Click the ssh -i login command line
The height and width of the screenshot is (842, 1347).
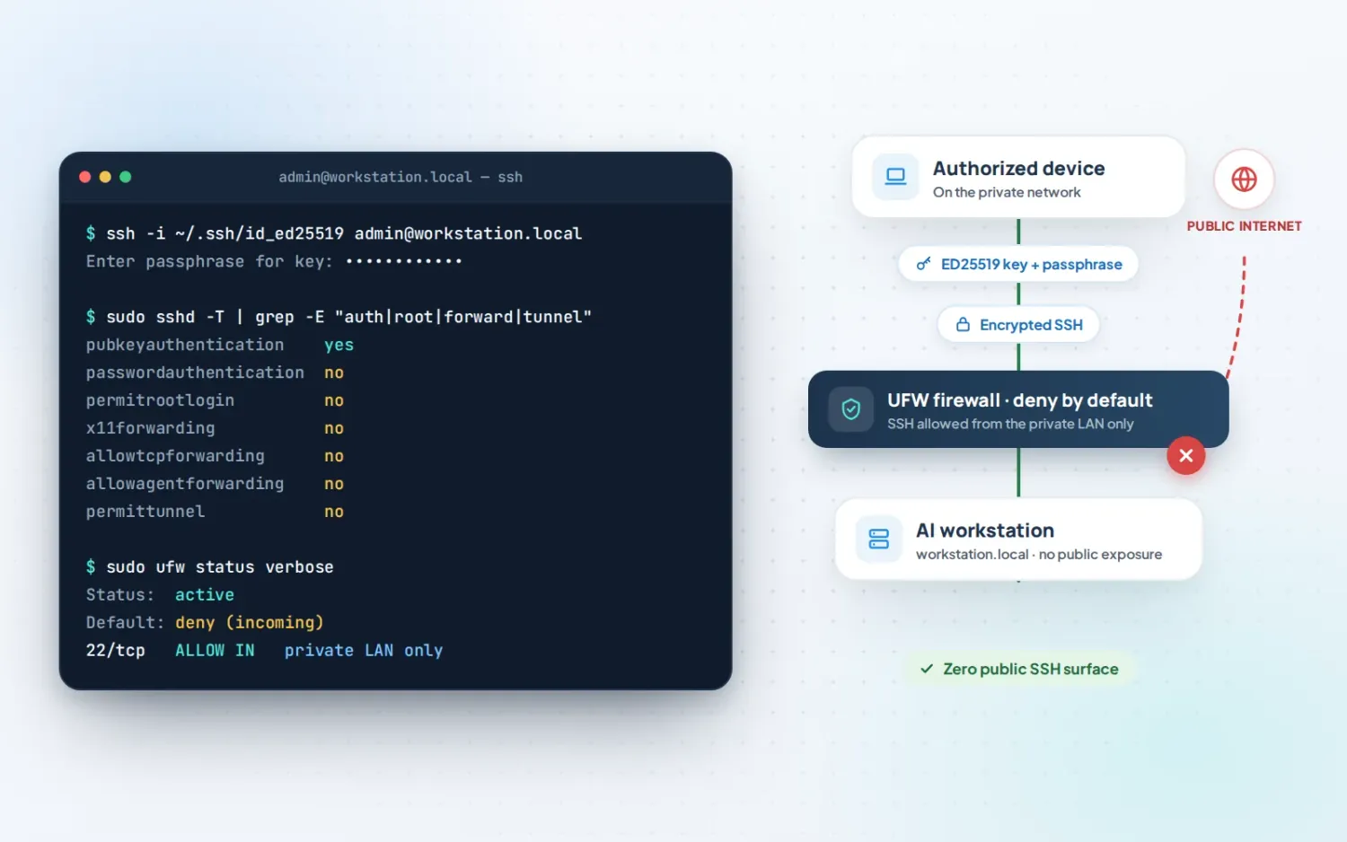pyautogui.click(x=334, y=233)
